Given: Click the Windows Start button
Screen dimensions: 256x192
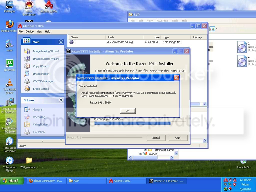Looking at the screenshot, I should coord(12,181).
